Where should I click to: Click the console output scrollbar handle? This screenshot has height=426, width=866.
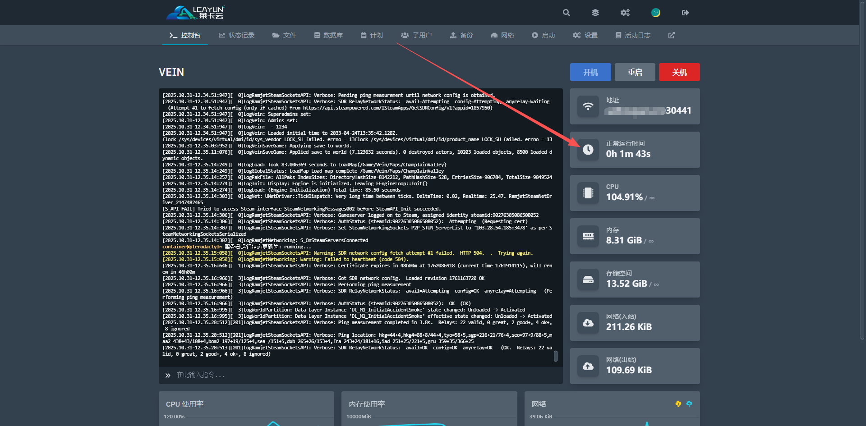555,356
